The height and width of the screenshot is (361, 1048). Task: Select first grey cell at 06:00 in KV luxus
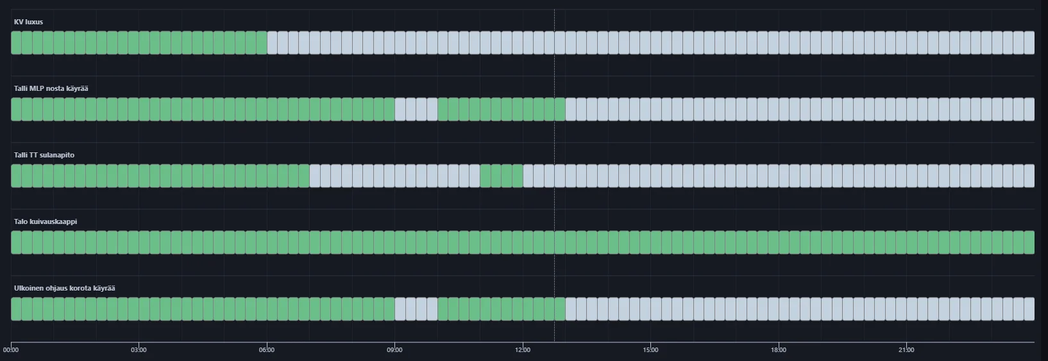point(272,43)
